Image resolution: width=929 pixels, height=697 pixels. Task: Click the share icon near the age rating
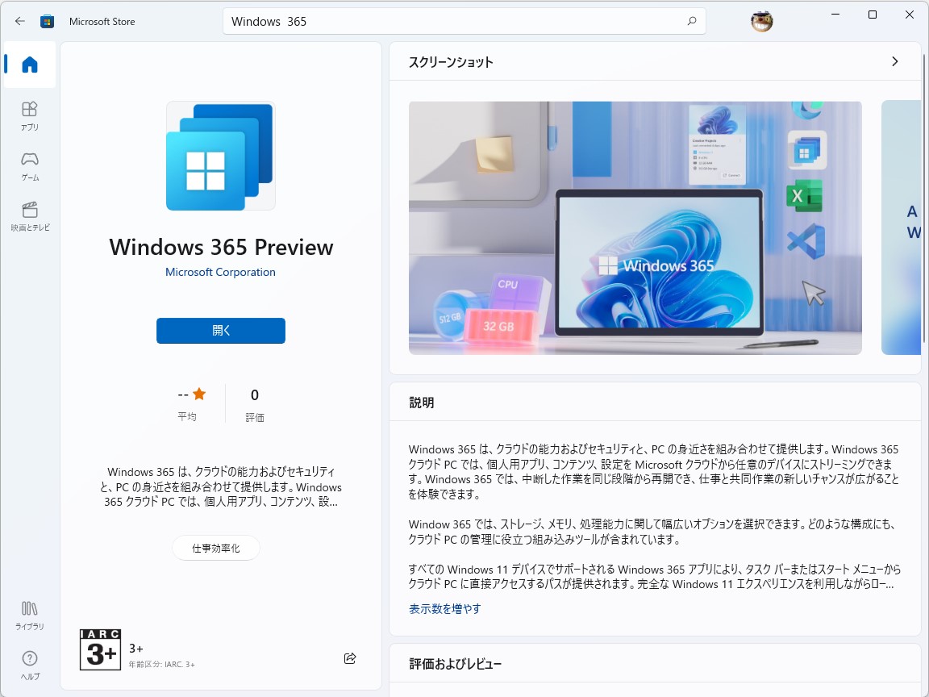pyautogui.click(x=350, y=658)
